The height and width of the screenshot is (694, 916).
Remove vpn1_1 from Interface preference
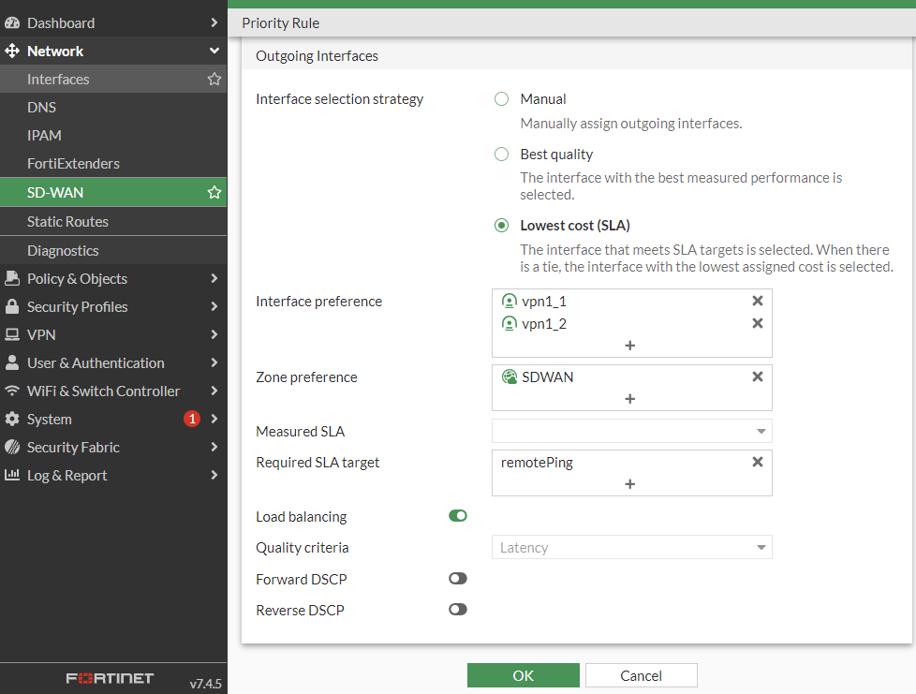click(758, 301)
